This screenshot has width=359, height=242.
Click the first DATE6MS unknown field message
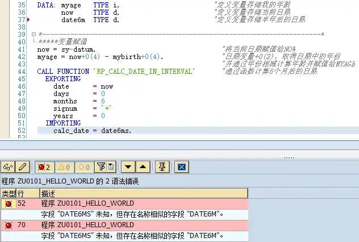point(132,214)
